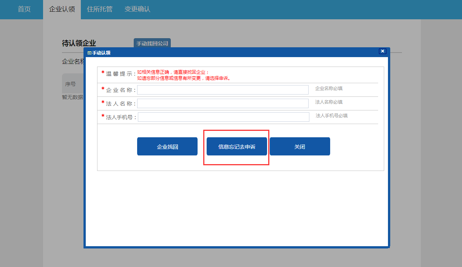Click the 企业名称必填 hint text
This screenshot has height=267, width=462.
click(329, 88)
